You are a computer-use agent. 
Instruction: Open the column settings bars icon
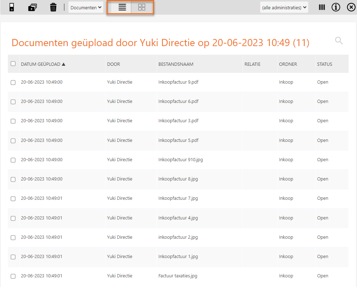322,7
